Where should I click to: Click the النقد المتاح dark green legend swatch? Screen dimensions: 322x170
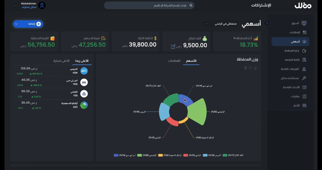tap(225, 155)
